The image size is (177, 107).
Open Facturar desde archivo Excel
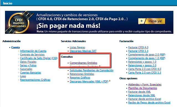click(x=145, y=99)
